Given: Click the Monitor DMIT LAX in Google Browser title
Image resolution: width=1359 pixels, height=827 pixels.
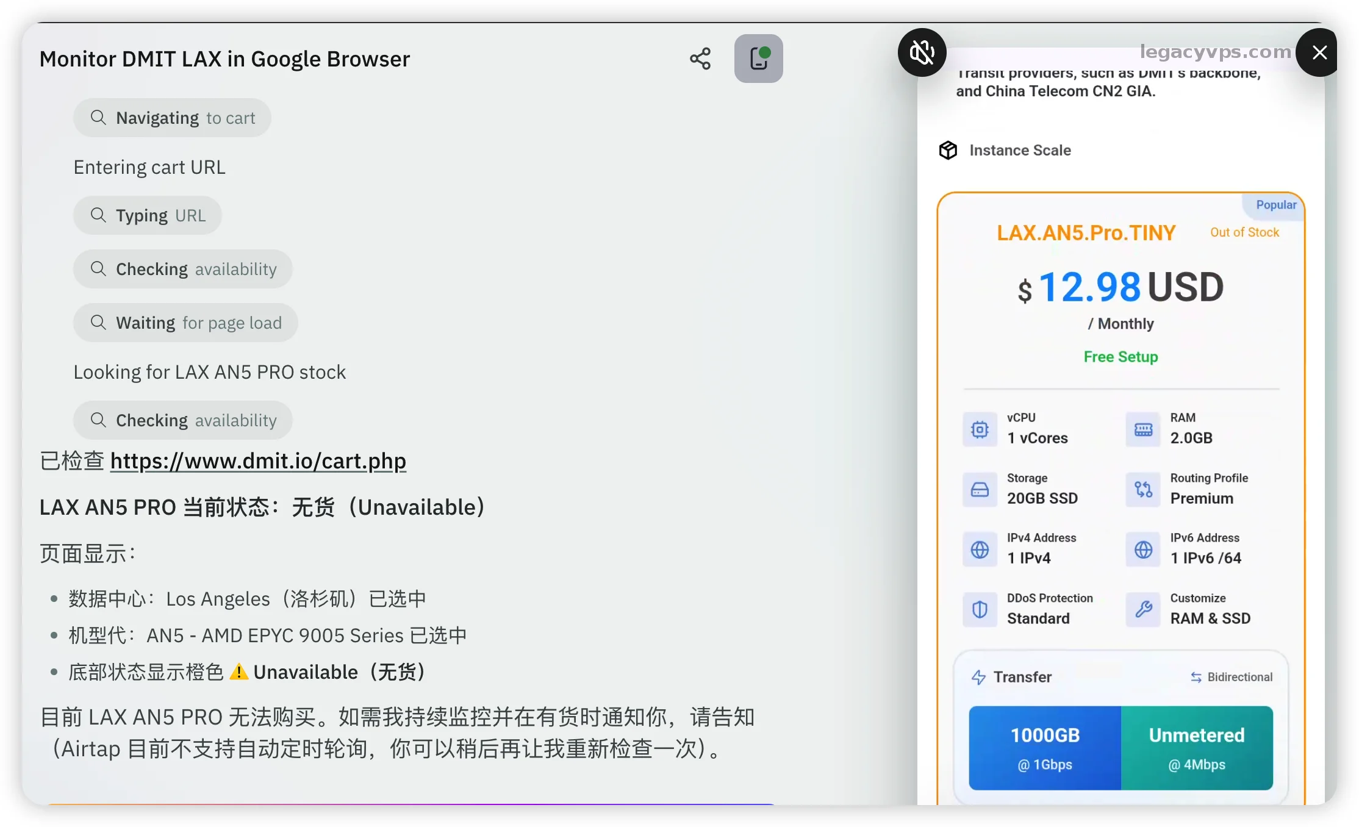Looking at the screenshot, I should [224, 59].
